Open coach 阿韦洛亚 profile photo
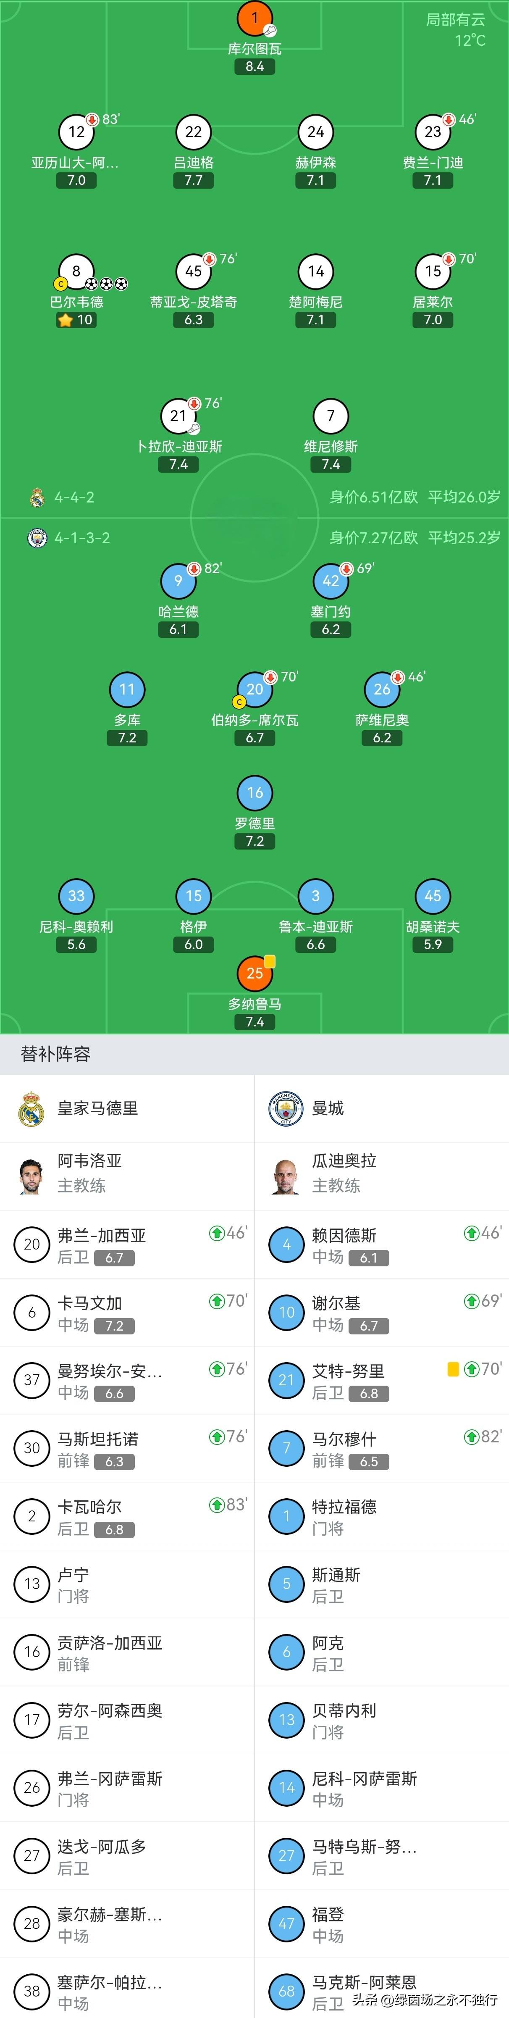This screenshot has height=2018, width=509. pyautogui.click(x=31, y=1175)
